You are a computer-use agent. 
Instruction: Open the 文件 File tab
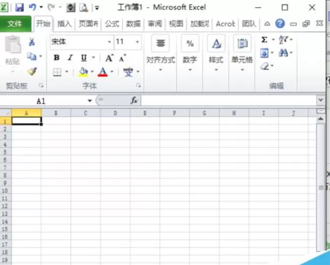15,24
